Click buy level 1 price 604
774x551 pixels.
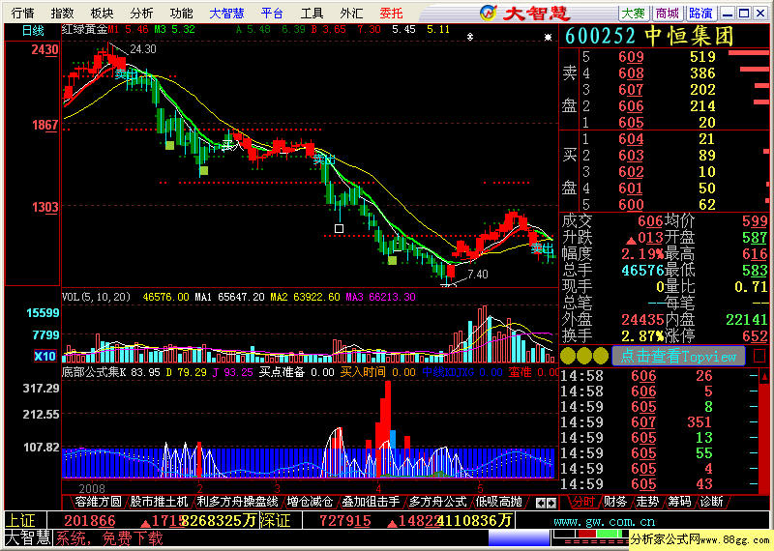click(x=631, y=139)
